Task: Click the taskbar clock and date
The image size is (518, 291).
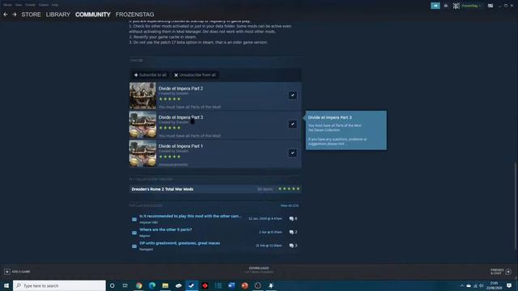Action: pyautogui.click(x=495, y=285)
